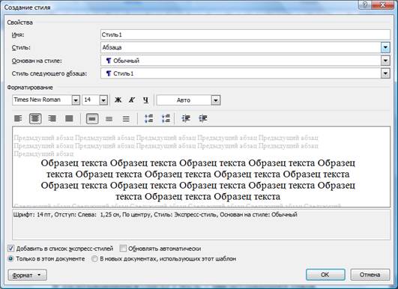Enable 'Обновлять автоматически' checkbox
Screen dimensions: 398x289
pos(123,248)
